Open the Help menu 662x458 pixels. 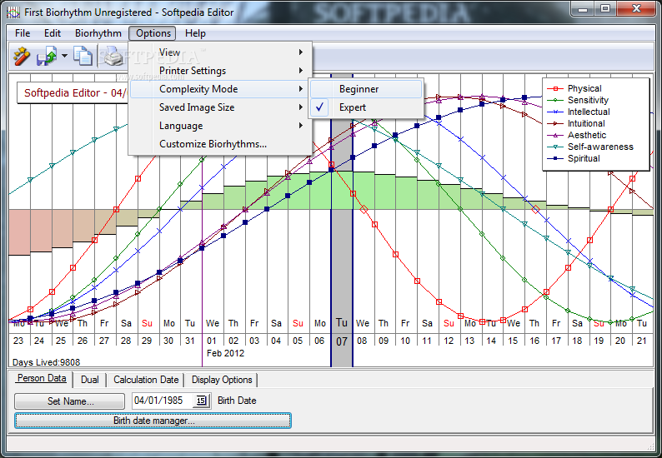click(195, 33)
